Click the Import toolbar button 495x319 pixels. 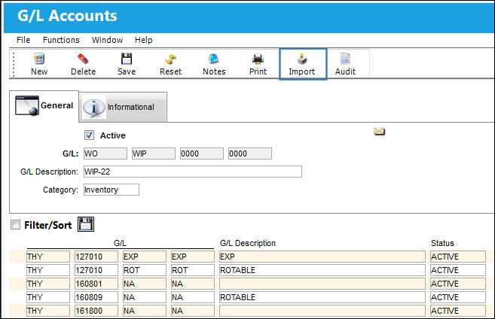(x=303, y=64)
